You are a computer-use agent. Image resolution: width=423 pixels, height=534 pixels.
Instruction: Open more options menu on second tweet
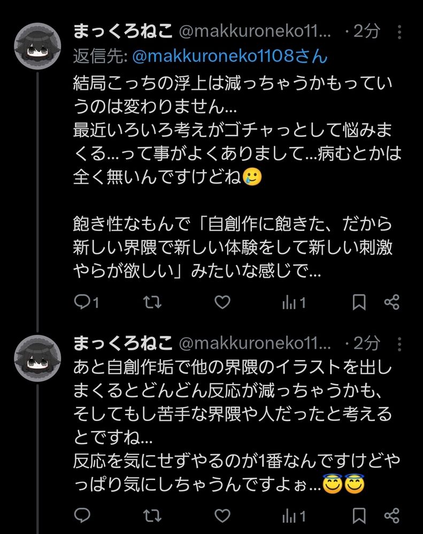point(399,344)
